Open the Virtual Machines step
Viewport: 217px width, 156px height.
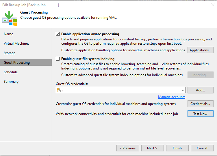pyautogui.click(x=16, y=44)
